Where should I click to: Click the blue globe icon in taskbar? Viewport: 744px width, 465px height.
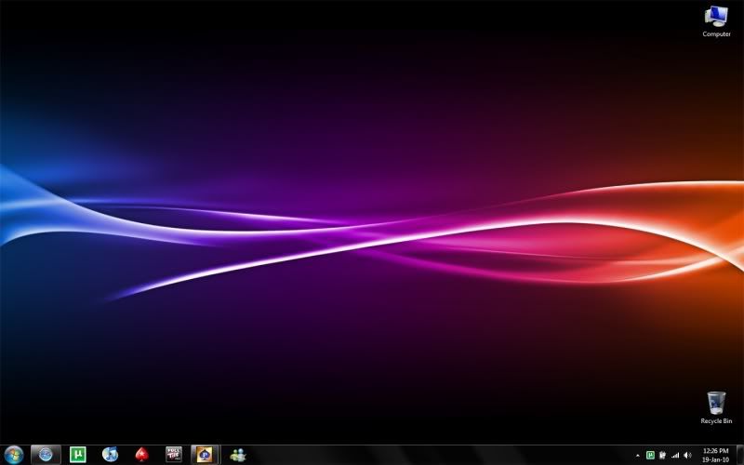tap(46, 455)
